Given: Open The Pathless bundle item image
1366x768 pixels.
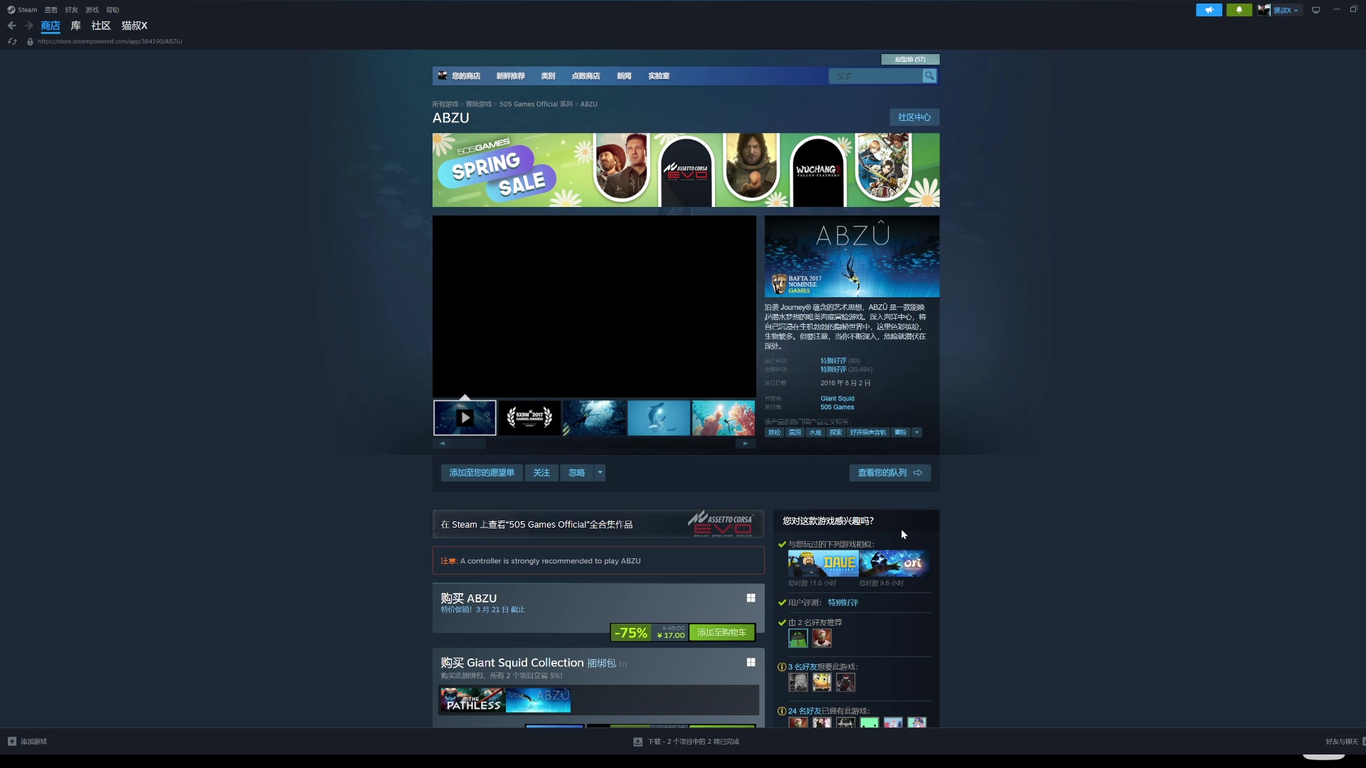Looking at the screenshot, I should click(x=472, y=700).
